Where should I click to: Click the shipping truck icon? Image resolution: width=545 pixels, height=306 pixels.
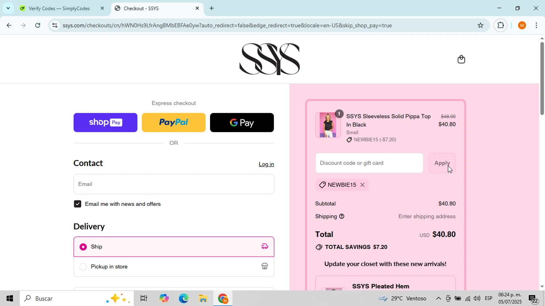265,247
